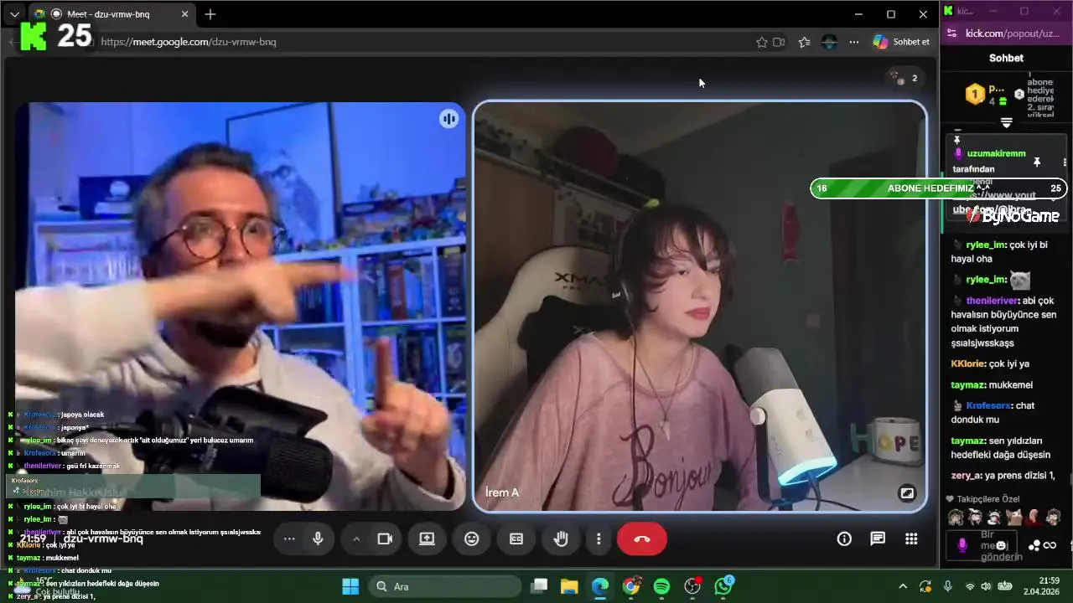This screenshot has width=1073, height=603.
Task: Click audio indicator on left video tile
Action: pyautogui.click(x=449, y=119)
